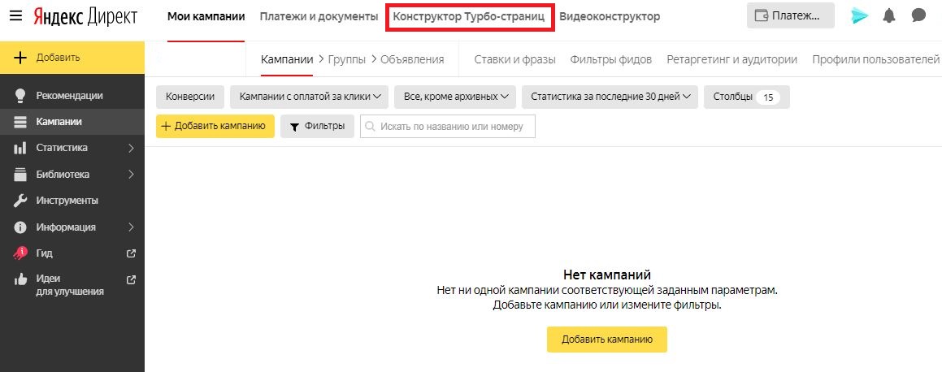Click the Идеи для улучшения thumbs-up icon
This screenshot has width=942, height=372.
coord(21,279)
